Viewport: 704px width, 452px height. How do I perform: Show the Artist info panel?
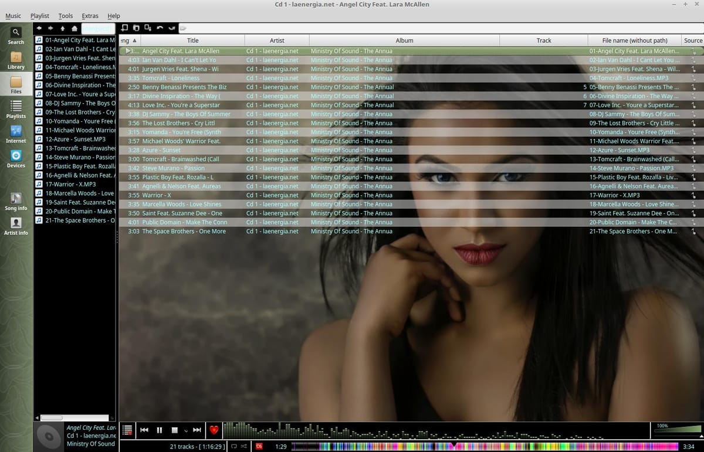click(x=16, y=226)
